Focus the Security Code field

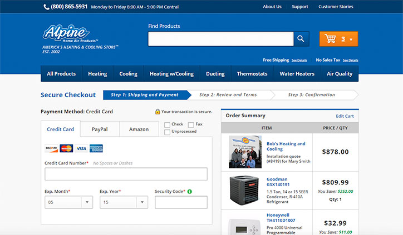point(181,202)
